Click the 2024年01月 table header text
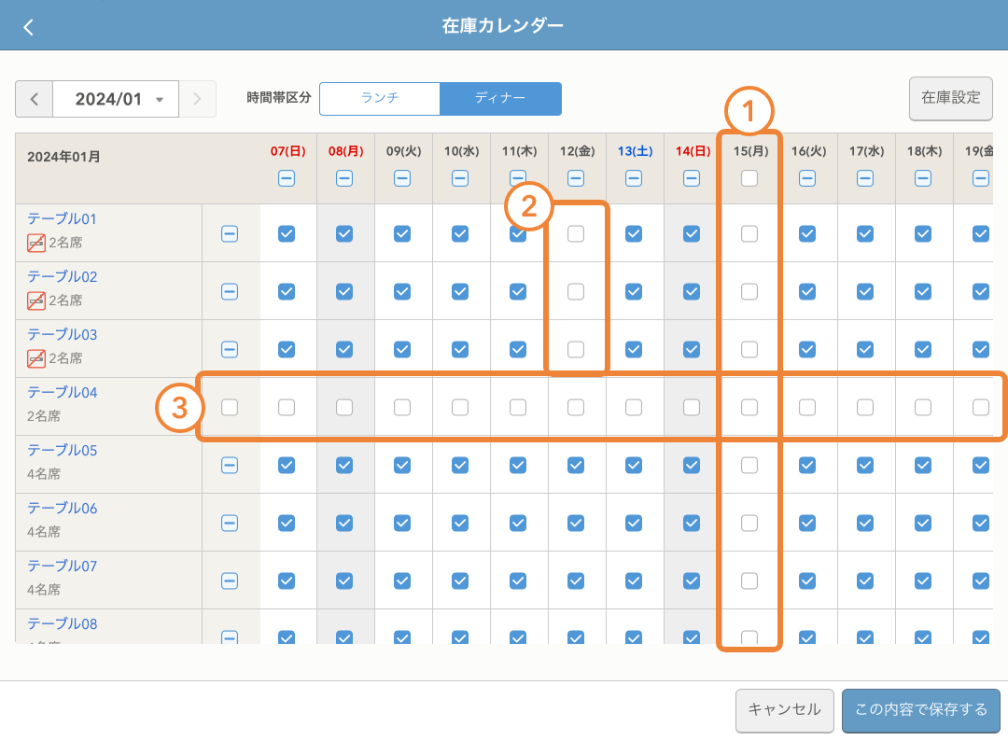This screenshot has height=741, width=1008. tap(63, 157)
